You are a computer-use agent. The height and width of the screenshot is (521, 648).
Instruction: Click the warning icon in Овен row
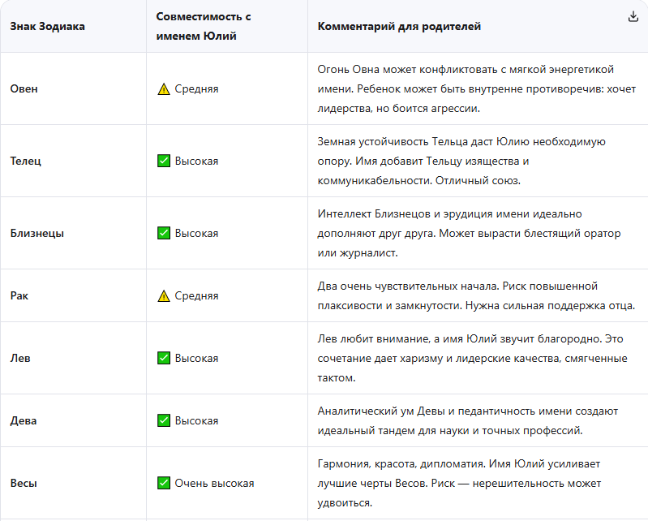[164, 89]
